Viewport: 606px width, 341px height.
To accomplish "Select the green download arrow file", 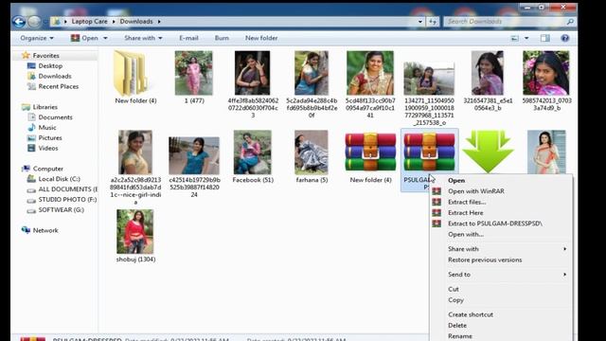I will pyautogui.click(x=488, y=152).
